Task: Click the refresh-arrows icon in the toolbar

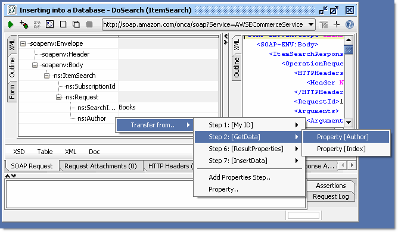Action: click(50, 24)
